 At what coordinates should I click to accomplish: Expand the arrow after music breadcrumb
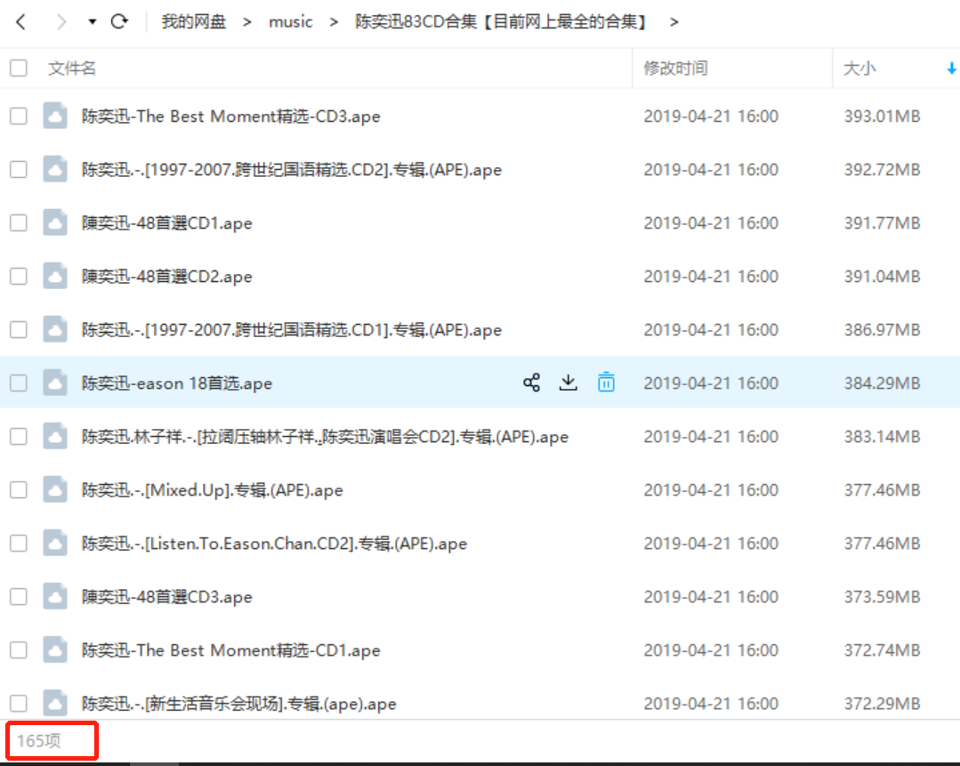(334, 22)
